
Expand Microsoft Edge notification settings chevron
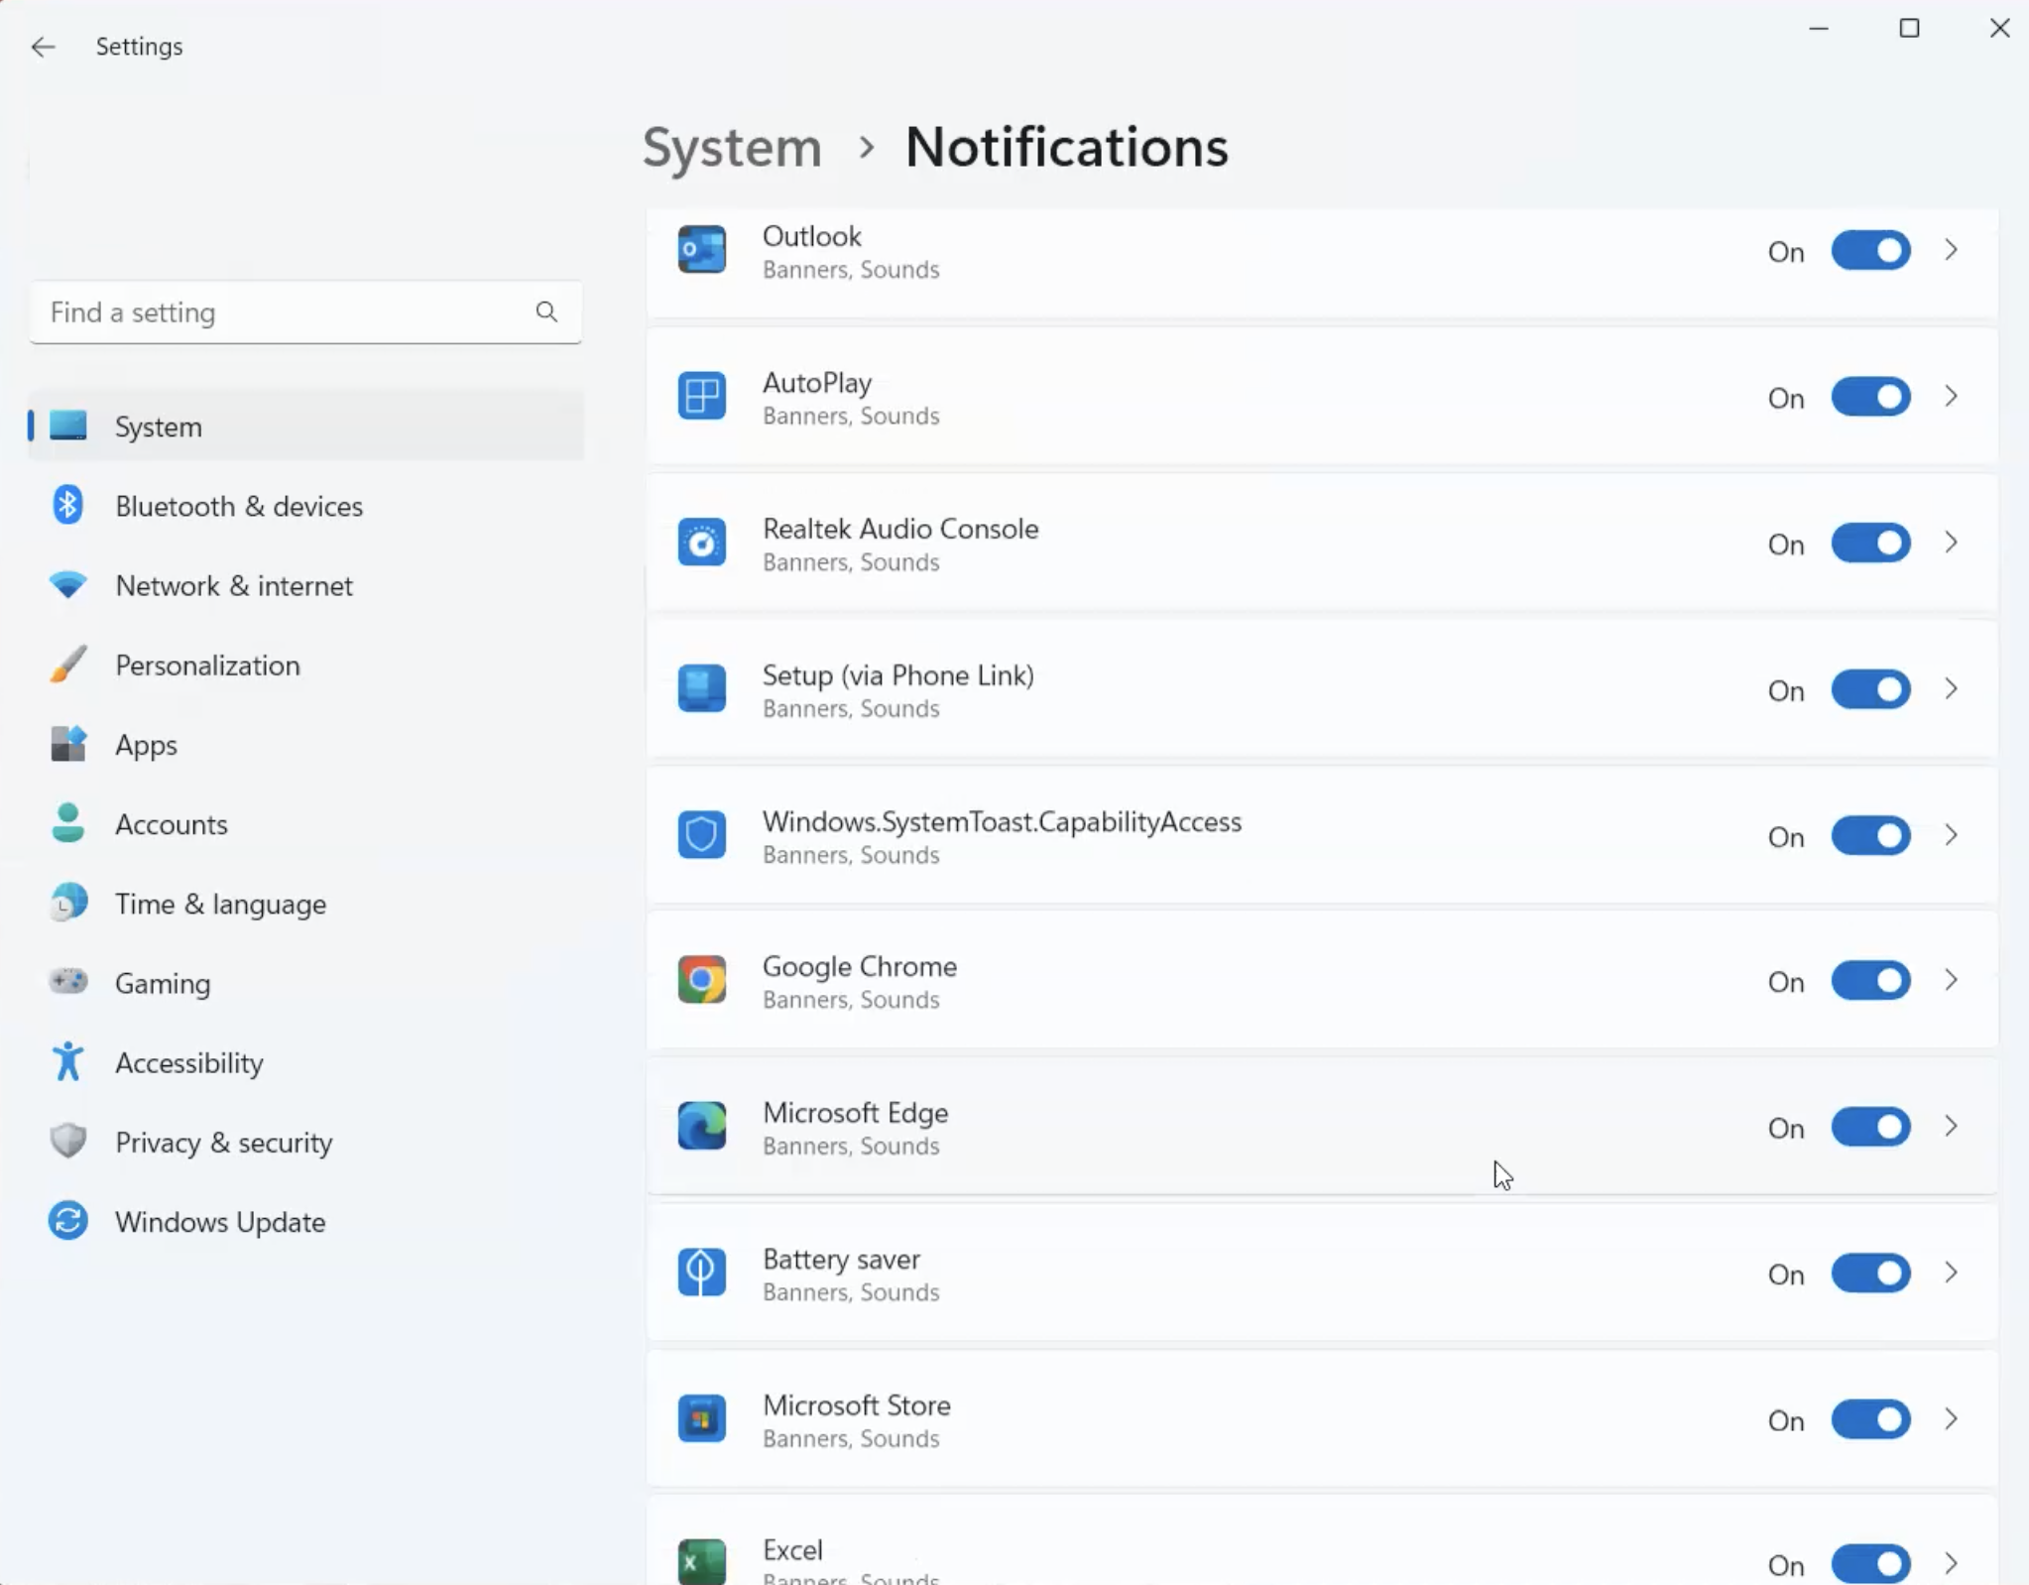click(x=1951, y=1126)
